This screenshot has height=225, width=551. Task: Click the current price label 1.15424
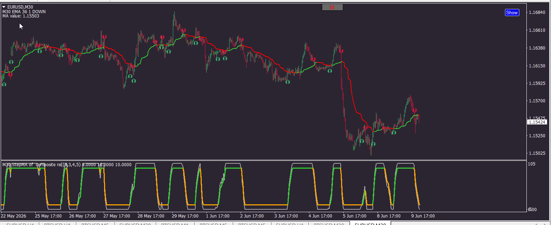537,122
